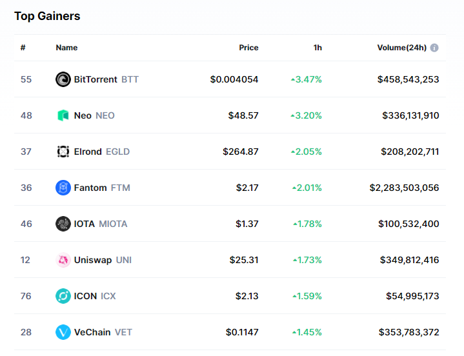Click Neo's 3.20% hourly gain value
Image resolution: width=464 pixels, height=356 pixels.
pos(307,115)
